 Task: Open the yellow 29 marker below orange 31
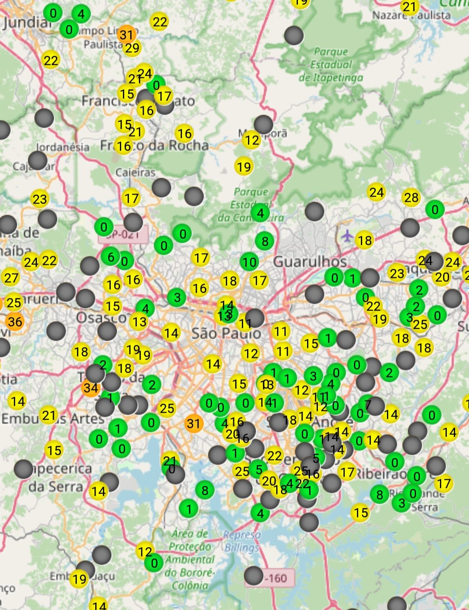132,48
